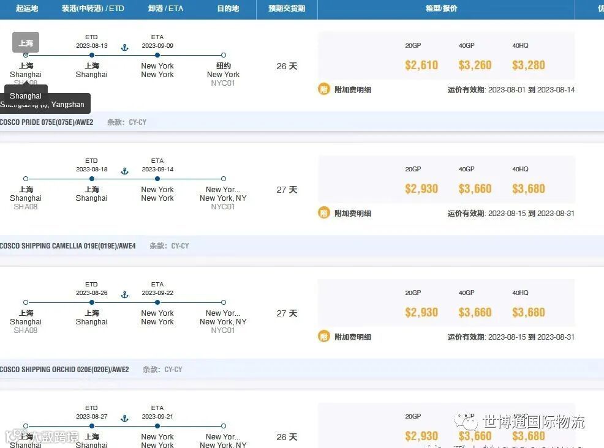Open surcharge icon for COSCO PRIDE sailing
This screenshot has height=448, width=604.
coord(324,89)
